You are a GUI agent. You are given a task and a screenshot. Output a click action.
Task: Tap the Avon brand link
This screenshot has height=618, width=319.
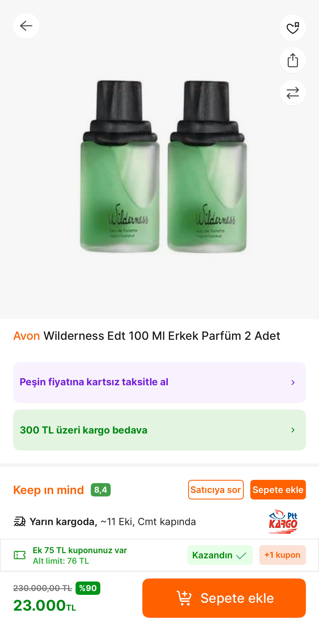click(27, 336)
